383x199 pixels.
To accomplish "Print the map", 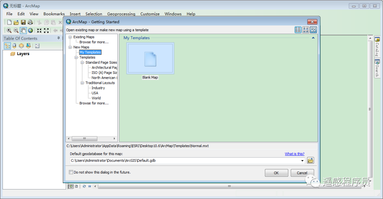I will pyautogui.click(x=30, y=22).
